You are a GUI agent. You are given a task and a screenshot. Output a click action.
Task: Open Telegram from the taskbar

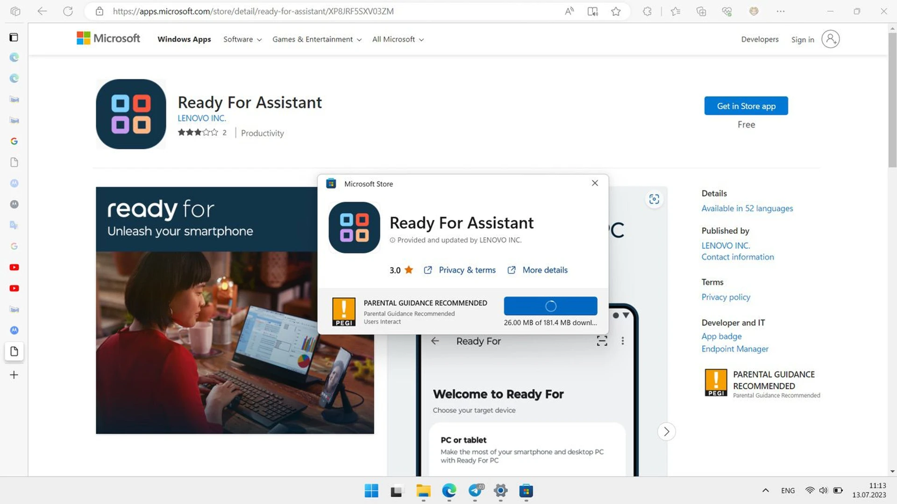tap(476, 491)
